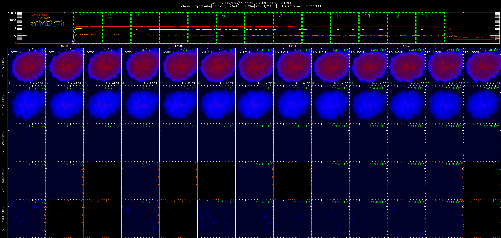The height and width of the screenshot is (238, 501).
Task: Click the yellow 25-100 keV legend entry
Action: (48, 21)
